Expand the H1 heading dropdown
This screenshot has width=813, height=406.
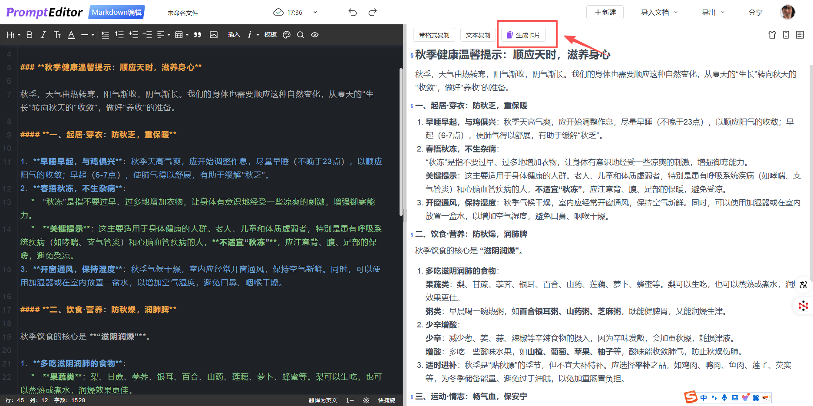pyautogui.click(x=13, y=35)
